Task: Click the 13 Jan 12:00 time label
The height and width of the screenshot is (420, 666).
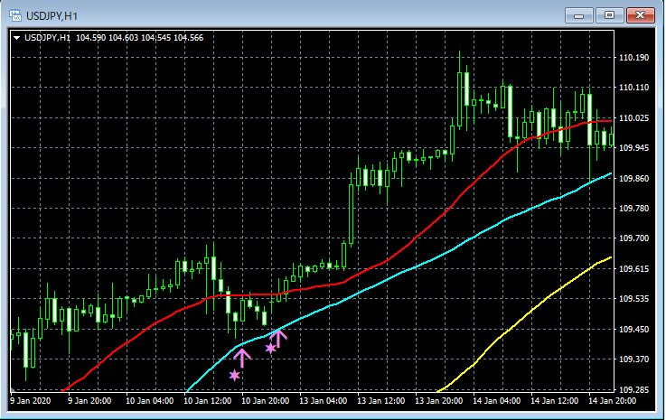Action: tap(381, 401)
